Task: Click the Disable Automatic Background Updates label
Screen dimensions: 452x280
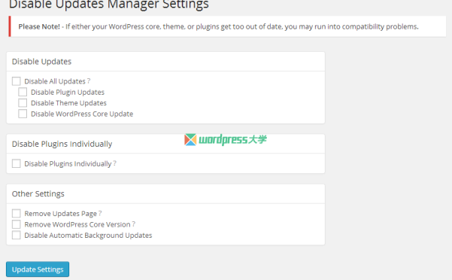Action: (88, 236)
